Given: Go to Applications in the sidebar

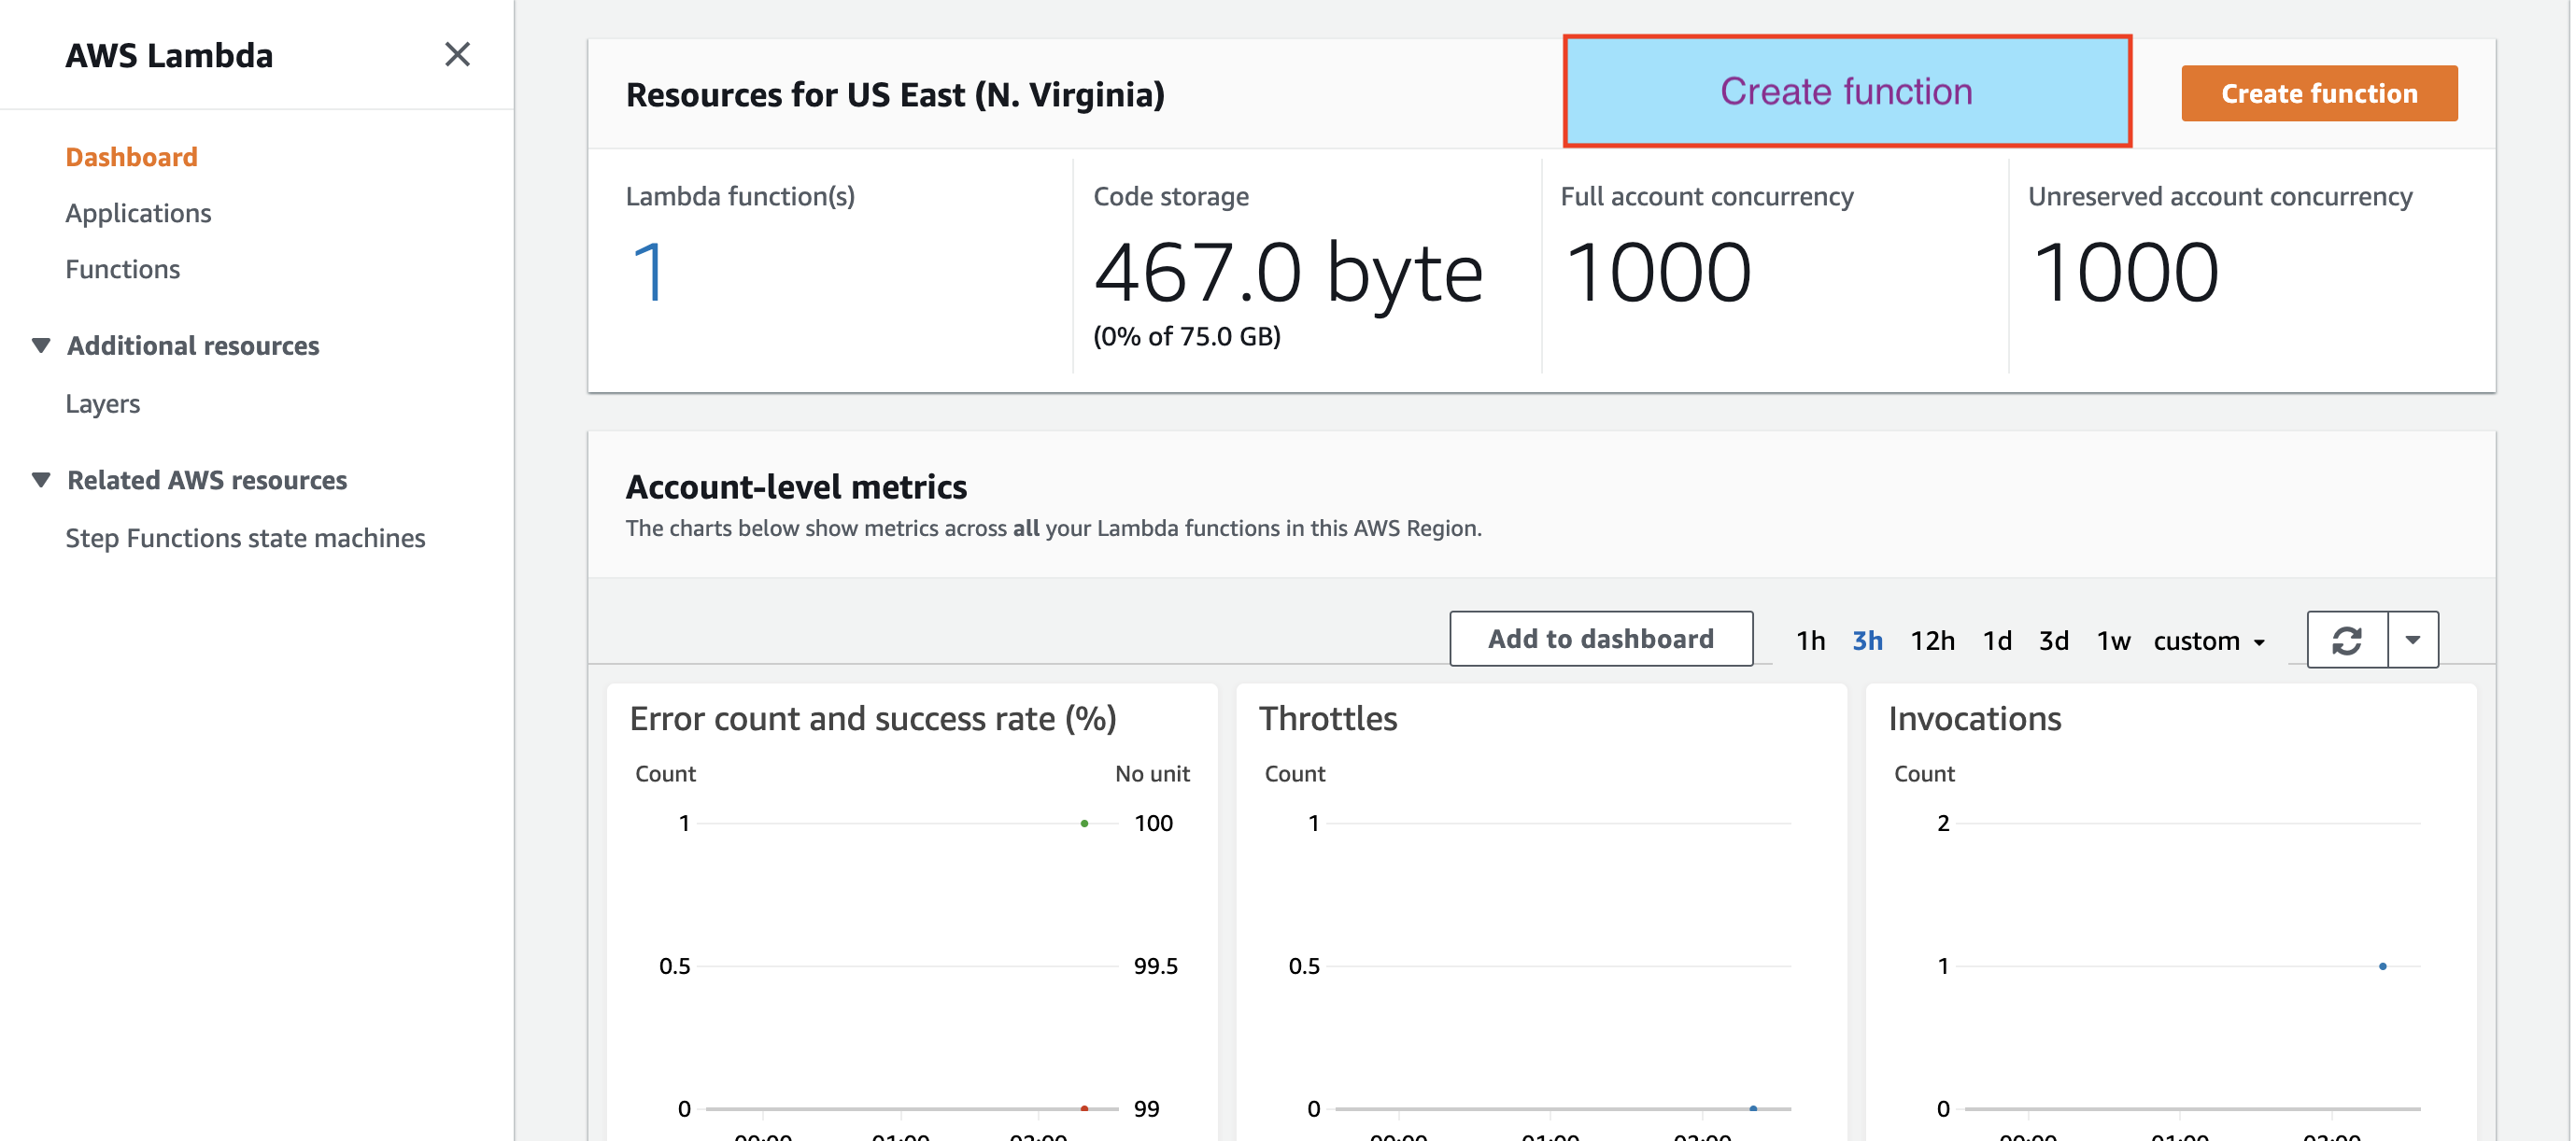Looking at the screenshot, I should (138, 213).
